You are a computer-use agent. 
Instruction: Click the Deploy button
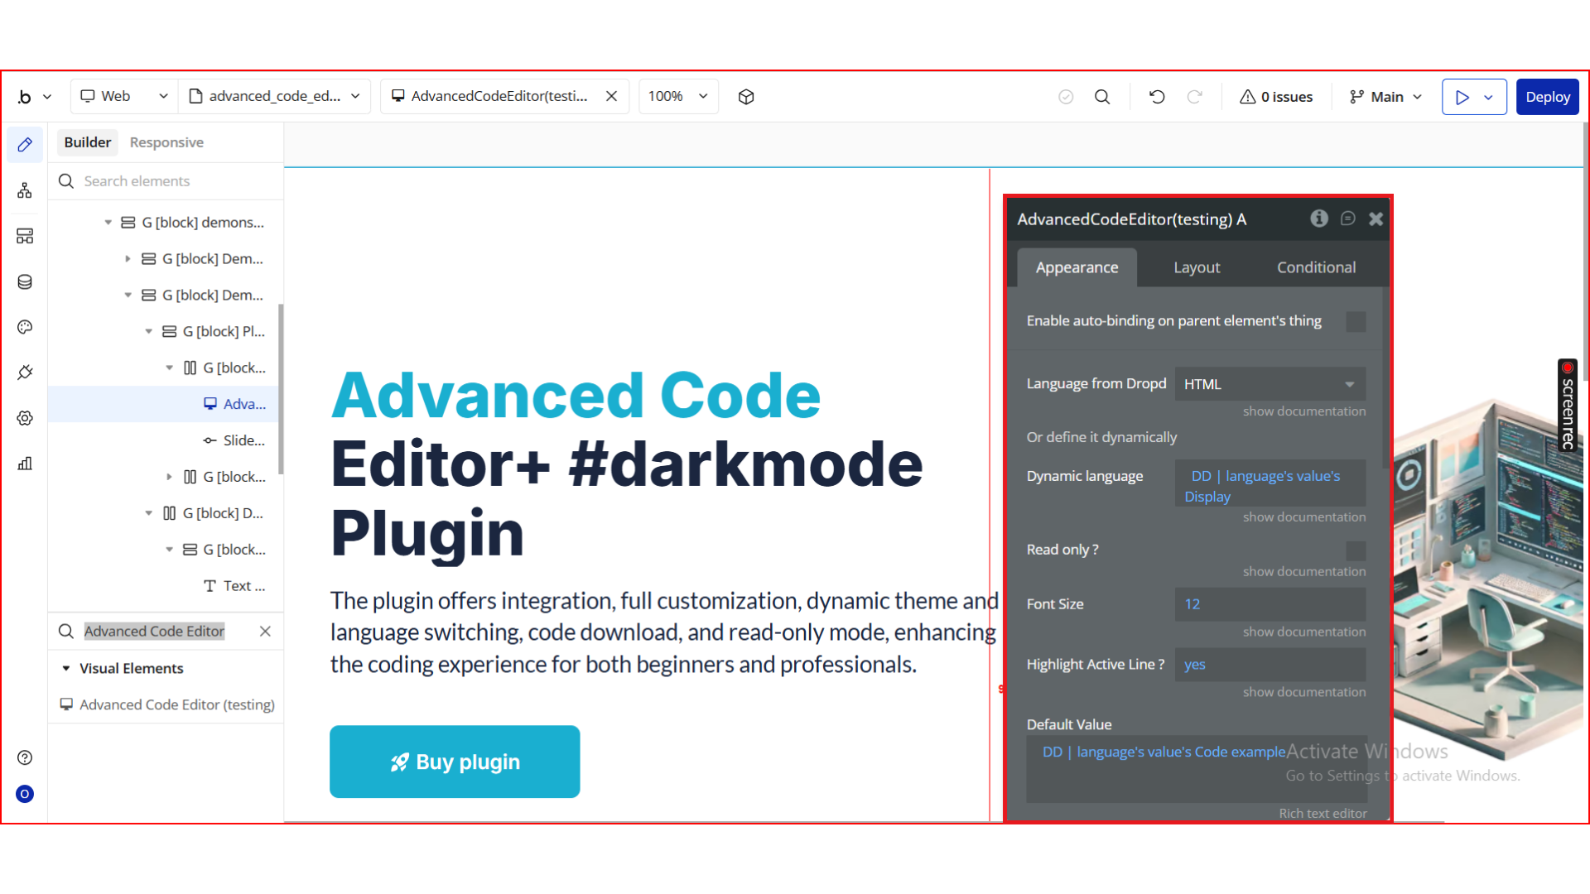click(x=1547, y=97)
